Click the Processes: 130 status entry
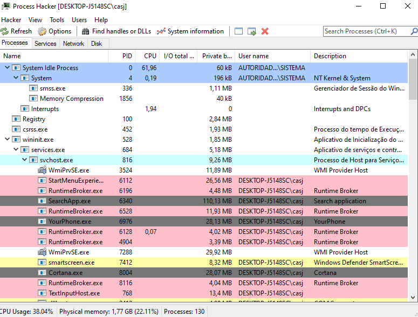418x317 pixels. [x=184, y=312]
